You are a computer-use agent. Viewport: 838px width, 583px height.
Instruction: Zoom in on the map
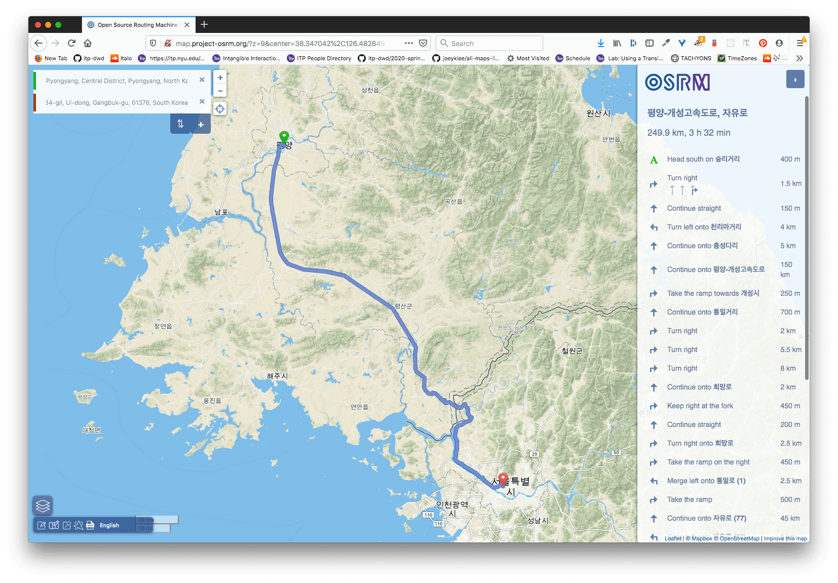pos(220,77)
